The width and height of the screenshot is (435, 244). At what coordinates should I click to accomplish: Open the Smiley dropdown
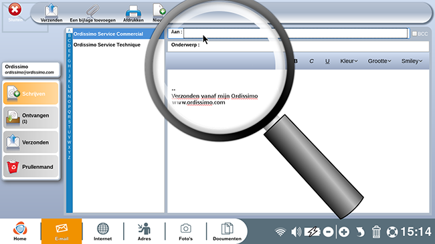pyautogui.click(x=412, y=61)
